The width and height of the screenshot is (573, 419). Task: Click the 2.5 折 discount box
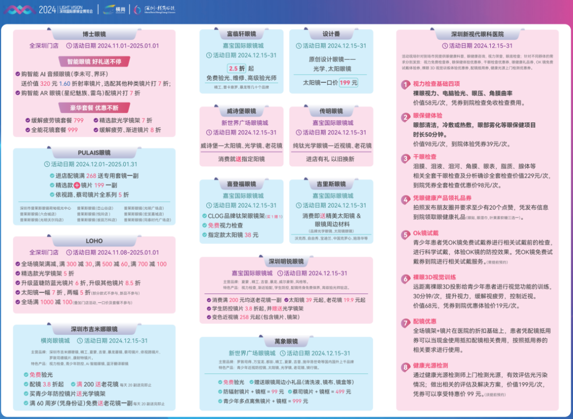[x=236, y=68]
